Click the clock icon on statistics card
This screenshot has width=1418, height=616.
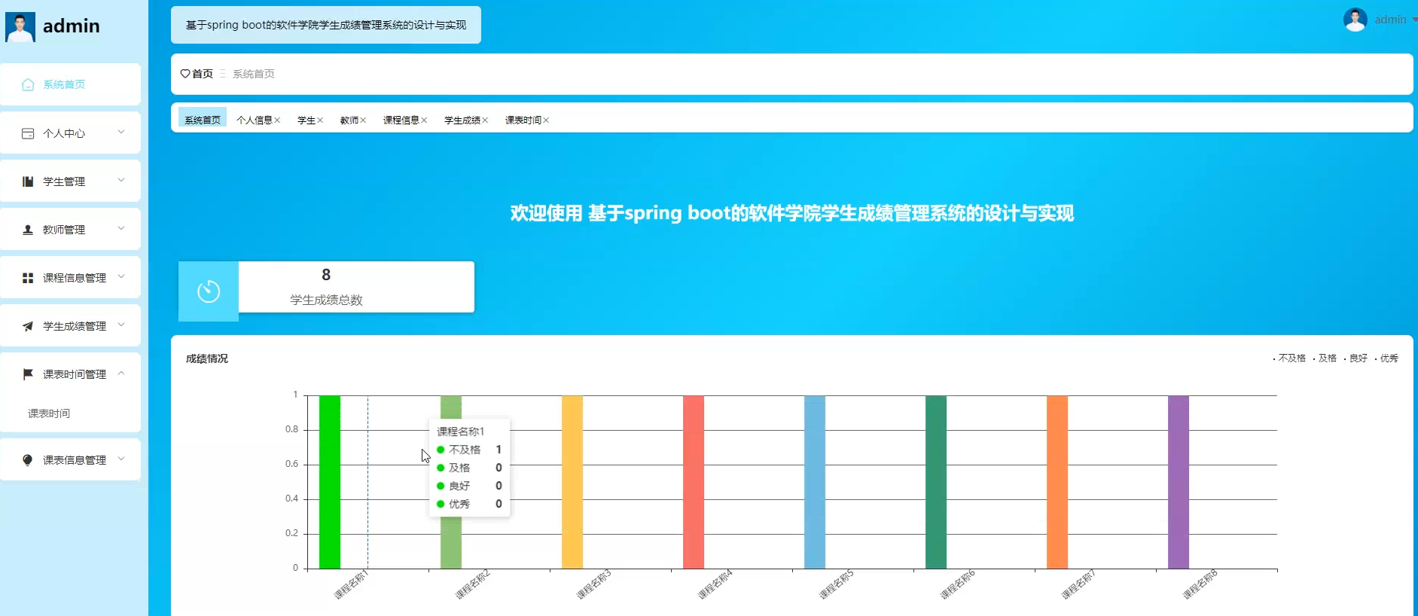(209, 291)
